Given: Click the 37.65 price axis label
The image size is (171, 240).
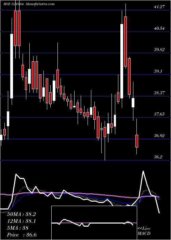Looking at the screenshot, I should tap(160, 114).
